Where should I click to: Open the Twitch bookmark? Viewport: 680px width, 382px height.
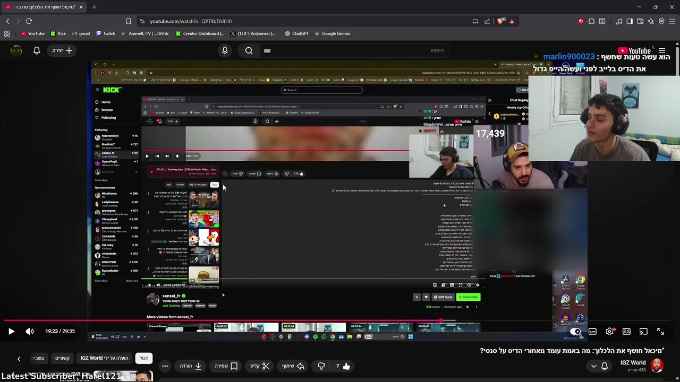click(106, 33)
